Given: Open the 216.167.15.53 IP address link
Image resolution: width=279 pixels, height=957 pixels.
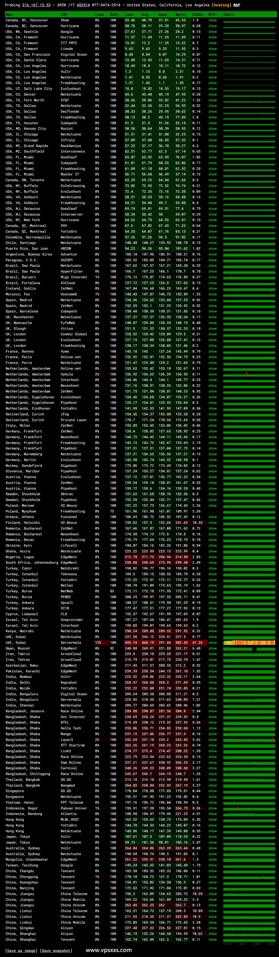Looking at the screenshot, I should pos(36,5).
